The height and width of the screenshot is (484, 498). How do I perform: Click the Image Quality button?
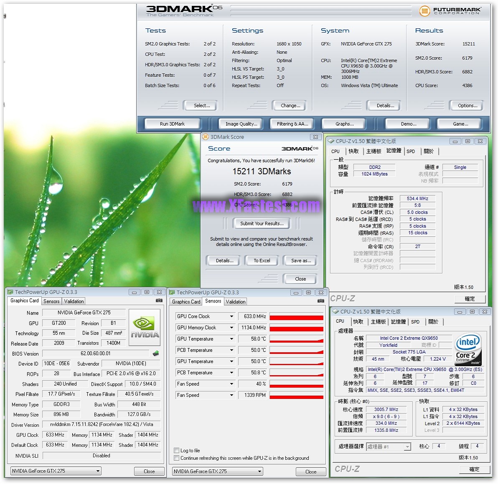241,124
